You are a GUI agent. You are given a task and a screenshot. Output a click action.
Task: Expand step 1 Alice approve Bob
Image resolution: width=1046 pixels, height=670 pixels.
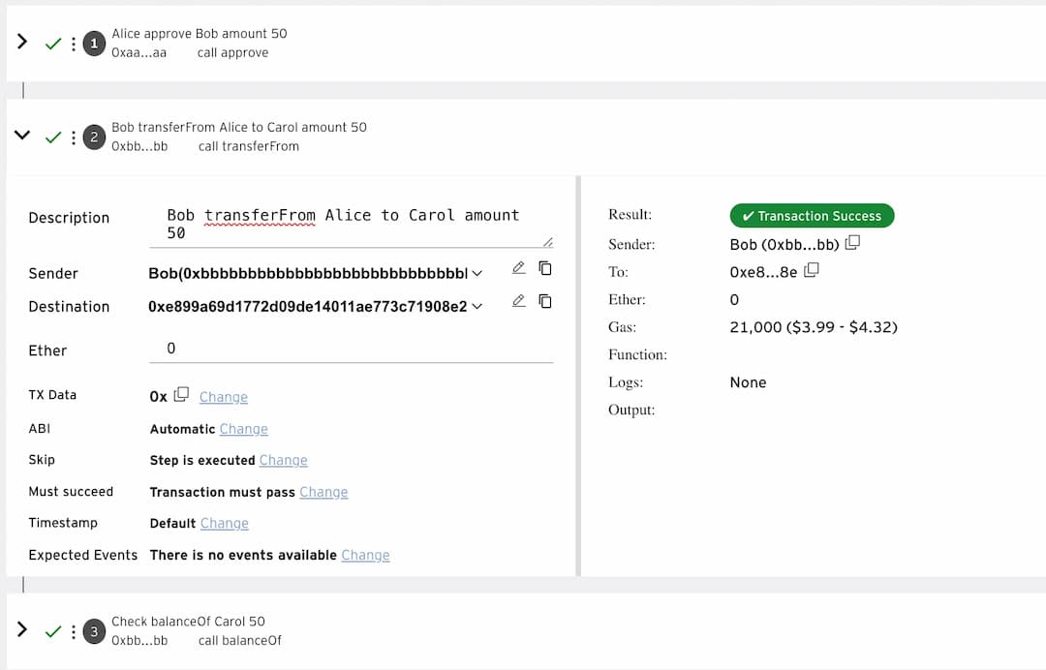point(22,42)
